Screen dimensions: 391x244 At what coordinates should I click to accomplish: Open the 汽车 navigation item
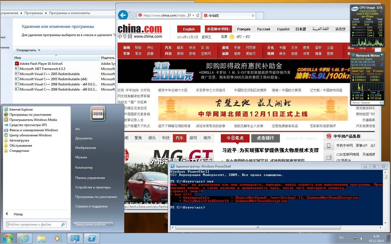pos(168,48)
